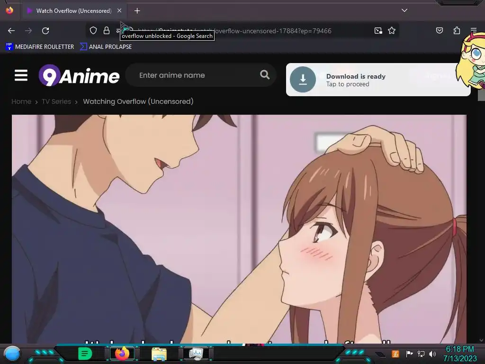Viewport: 485px width, 364px height.
Task: Open the Firefox application menu
Action: (x=474, y=30)
